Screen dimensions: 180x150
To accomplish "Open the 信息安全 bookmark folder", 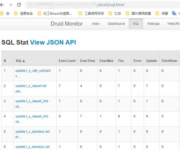I will [x=24, y=14].
